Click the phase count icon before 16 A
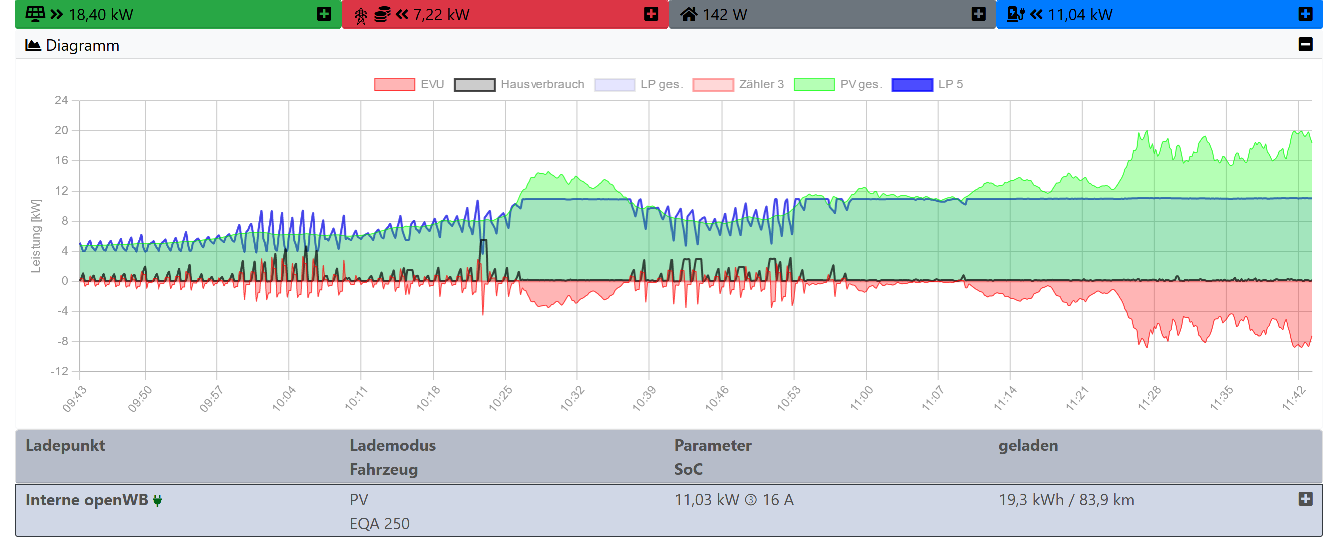The image size is (1342, 554). point(750,500)
